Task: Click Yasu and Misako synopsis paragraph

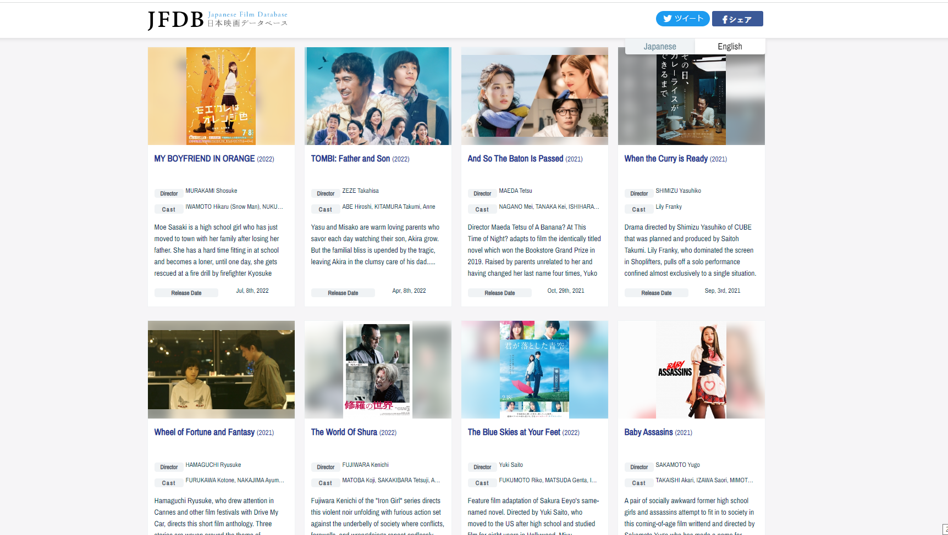Action: (x=375, y=244)
